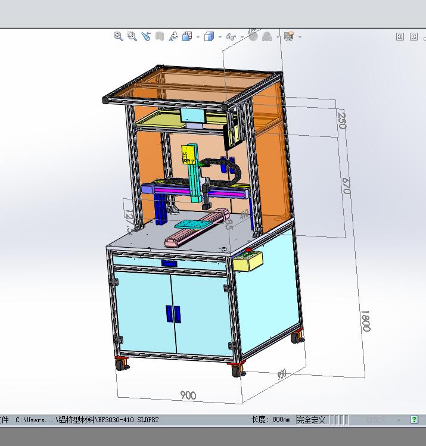The height and width of the screenshot is (446, 426).
Task: Click the Previous View icon
Action: [x=146, y=36]
